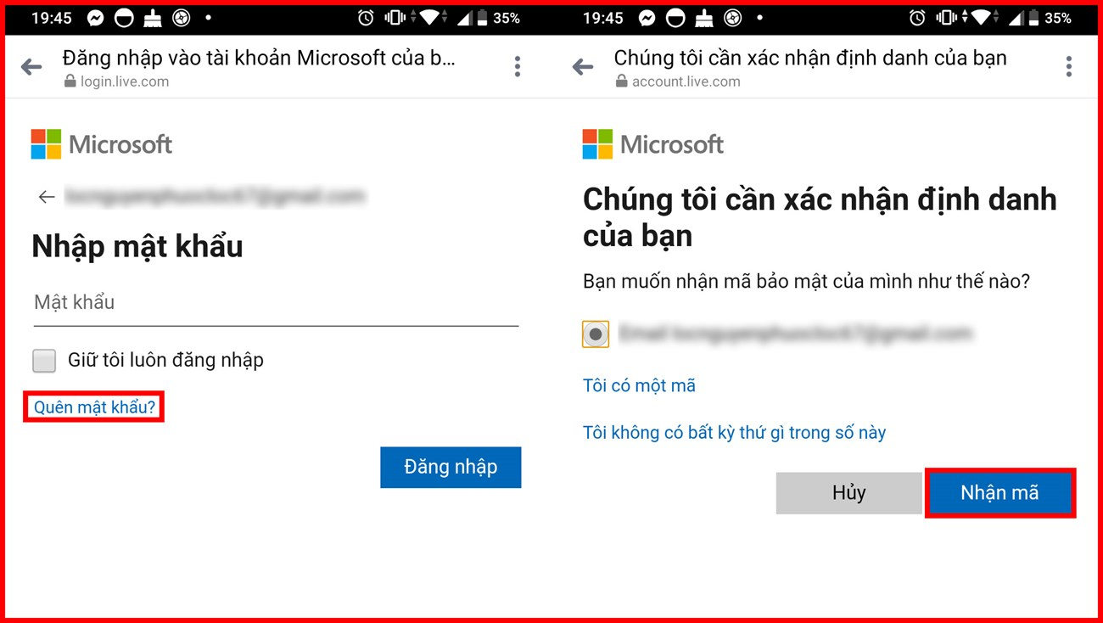This screenshot has width=1103, height=623.
Task: Click the "Tôi có một mã" link
Action: [639, 385]
